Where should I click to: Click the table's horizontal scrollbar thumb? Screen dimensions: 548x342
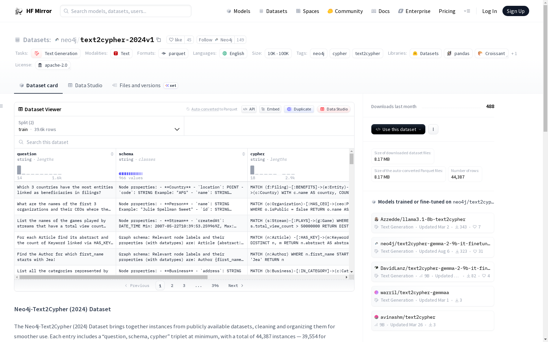pyautogui.click(x=113, y=277)
